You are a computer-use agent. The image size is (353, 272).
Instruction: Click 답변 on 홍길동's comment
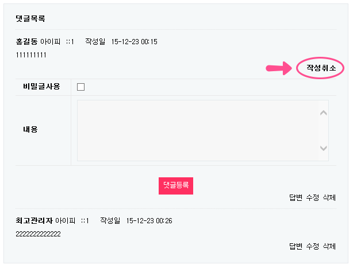(296, 198)
